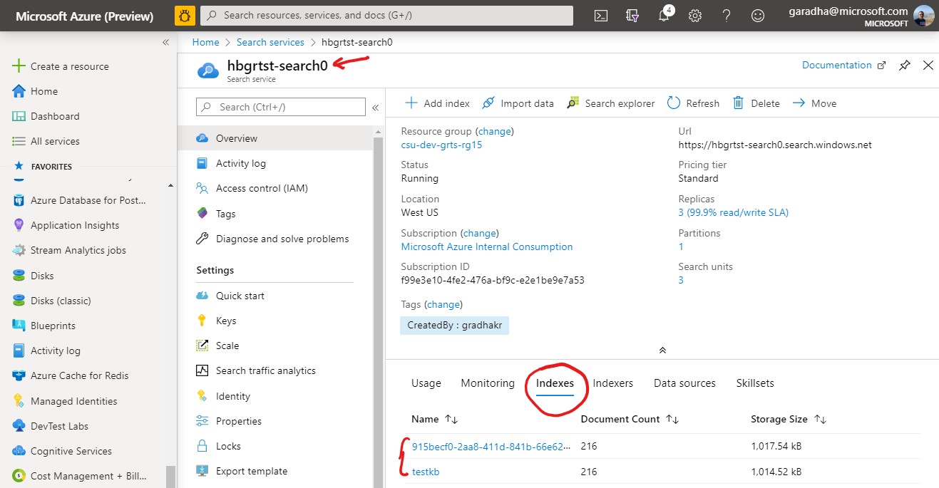Click the Azure Database for PostgreSQL icon

(x=19, y=200)
